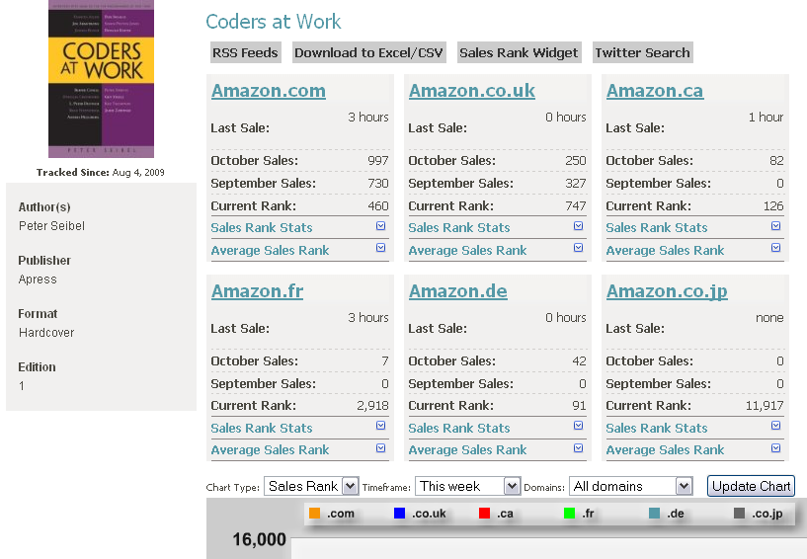Click Amazon.co.jp Current Rank value 11,917
Image resolution: width=807 pixels, height=559 pixels.
coord(765,406)
